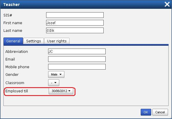Click the First name field containing Jozef

[75, 23]
